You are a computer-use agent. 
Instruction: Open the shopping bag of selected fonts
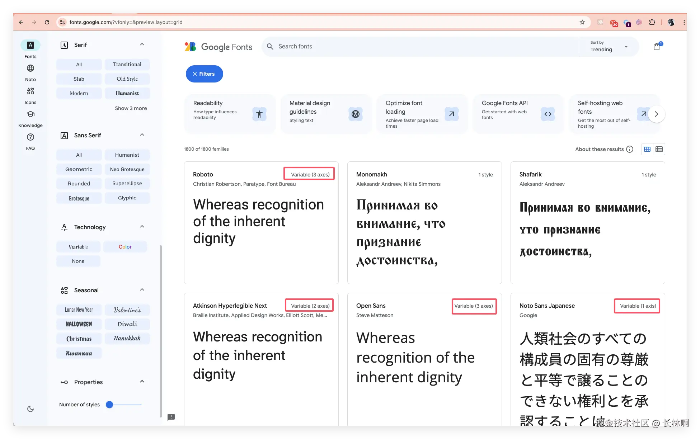(657, 47)
